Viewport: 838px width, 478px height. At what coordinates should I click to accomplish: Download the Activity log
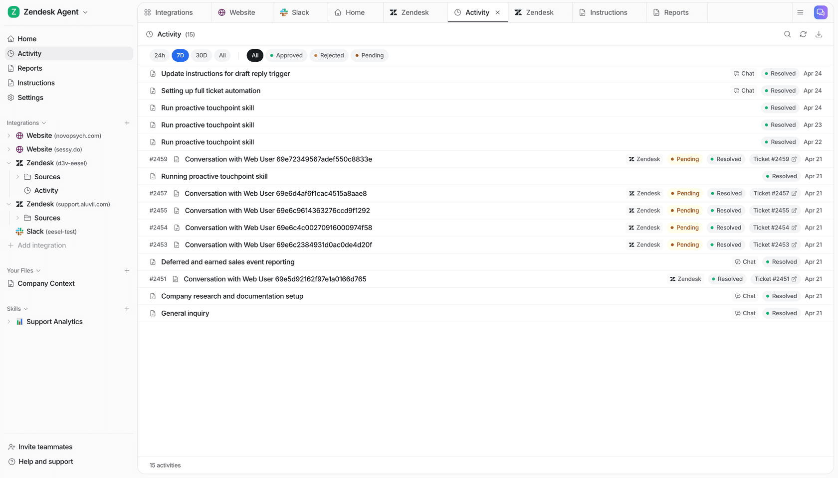click(x=819, y=34)
